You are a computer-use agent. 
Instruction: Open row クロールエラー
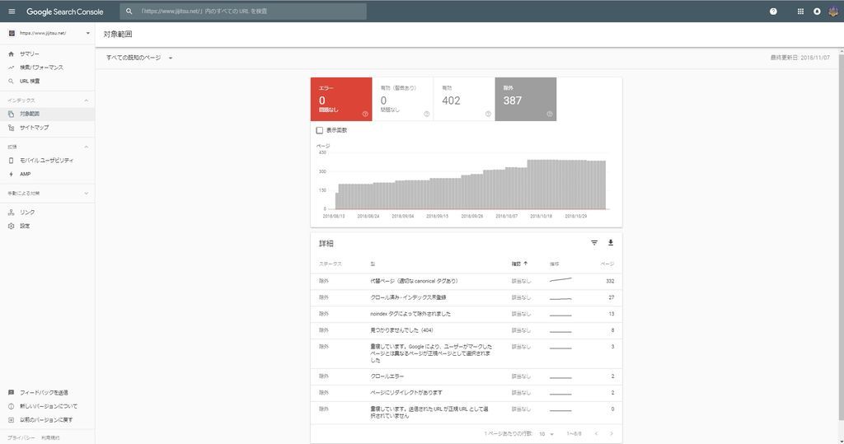(467, 376)
